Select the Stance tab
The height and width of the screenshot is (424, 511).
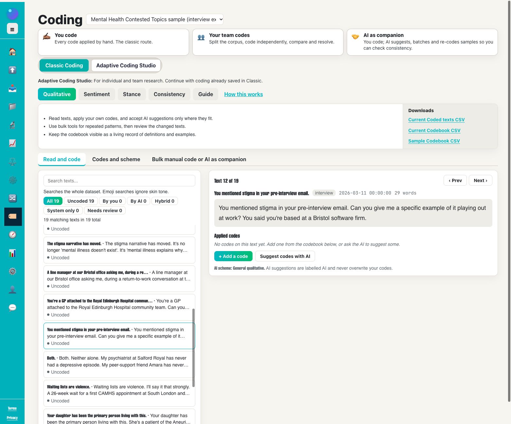[x=132, y=94]
